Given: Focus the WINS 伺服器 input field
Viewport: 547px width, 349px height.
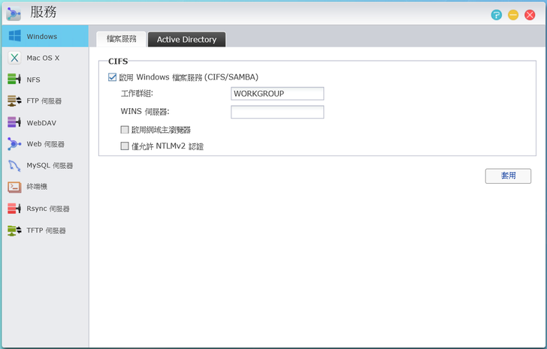Looking at the screenshot, I should (x=277, y=112).
